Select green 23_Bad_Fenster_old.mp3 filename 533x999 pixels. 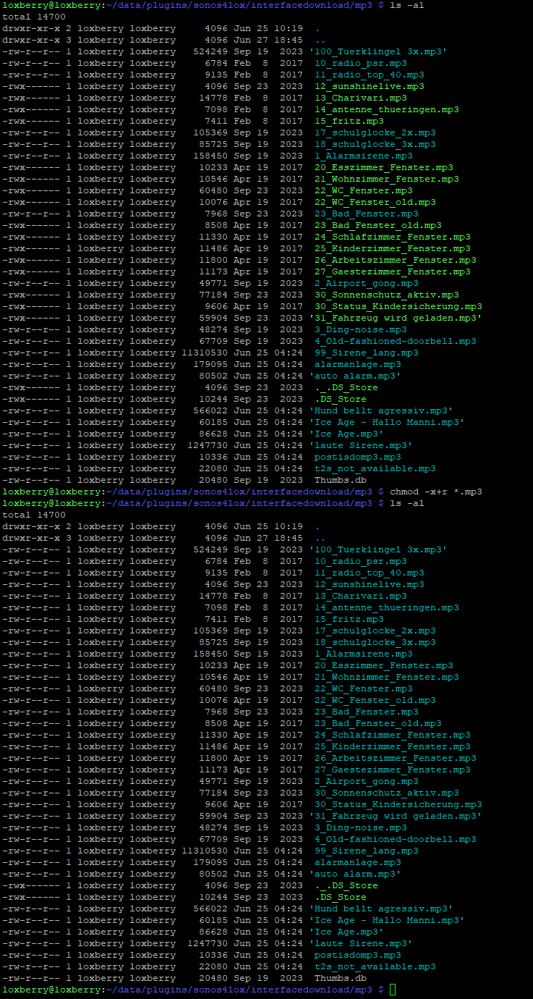click(378, 225)
